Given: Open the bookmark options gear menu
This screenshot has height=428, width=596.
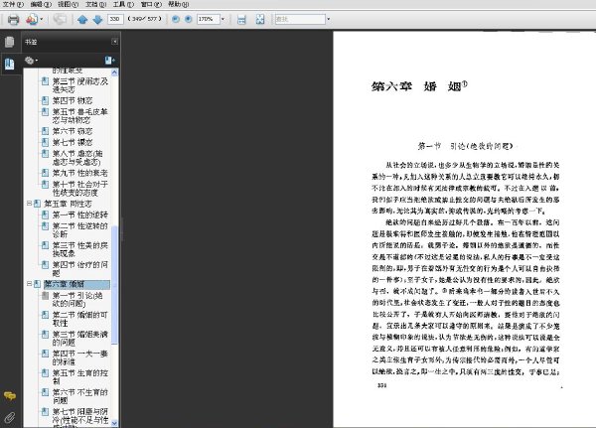Looking at the screenshot, I should point(31,60).
